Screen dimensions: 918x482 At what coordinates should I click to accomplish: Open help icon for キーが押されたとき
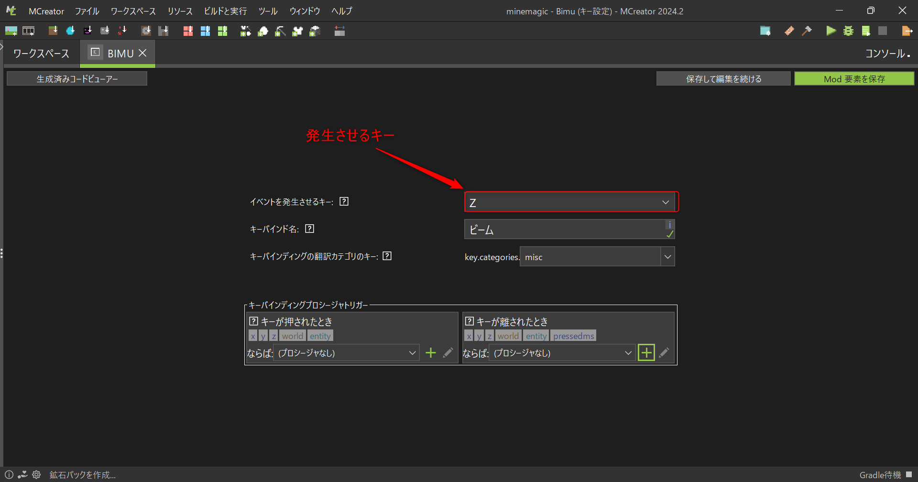point(254,321)
